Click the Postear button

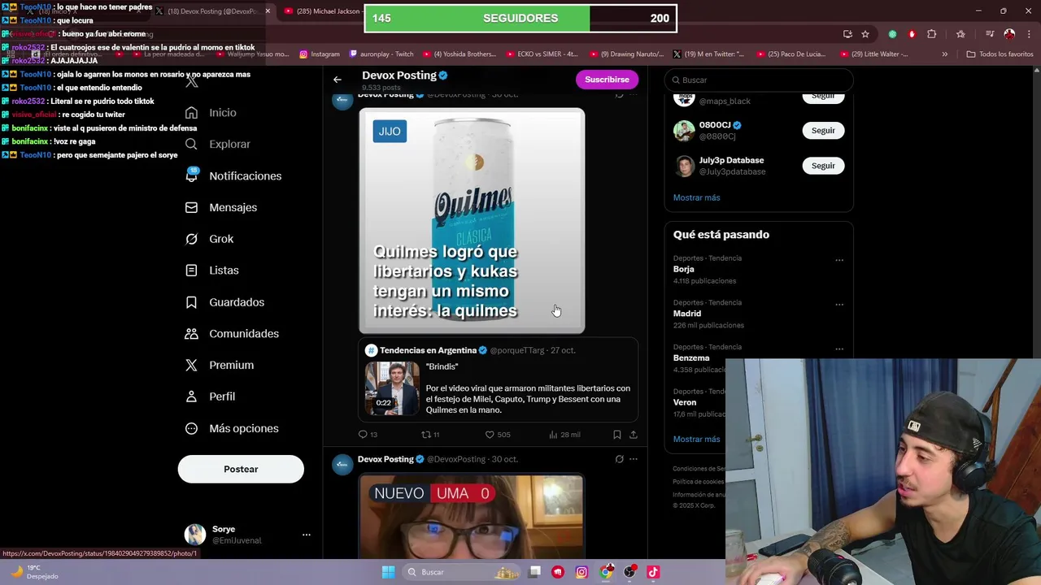[x=241, y=469]
